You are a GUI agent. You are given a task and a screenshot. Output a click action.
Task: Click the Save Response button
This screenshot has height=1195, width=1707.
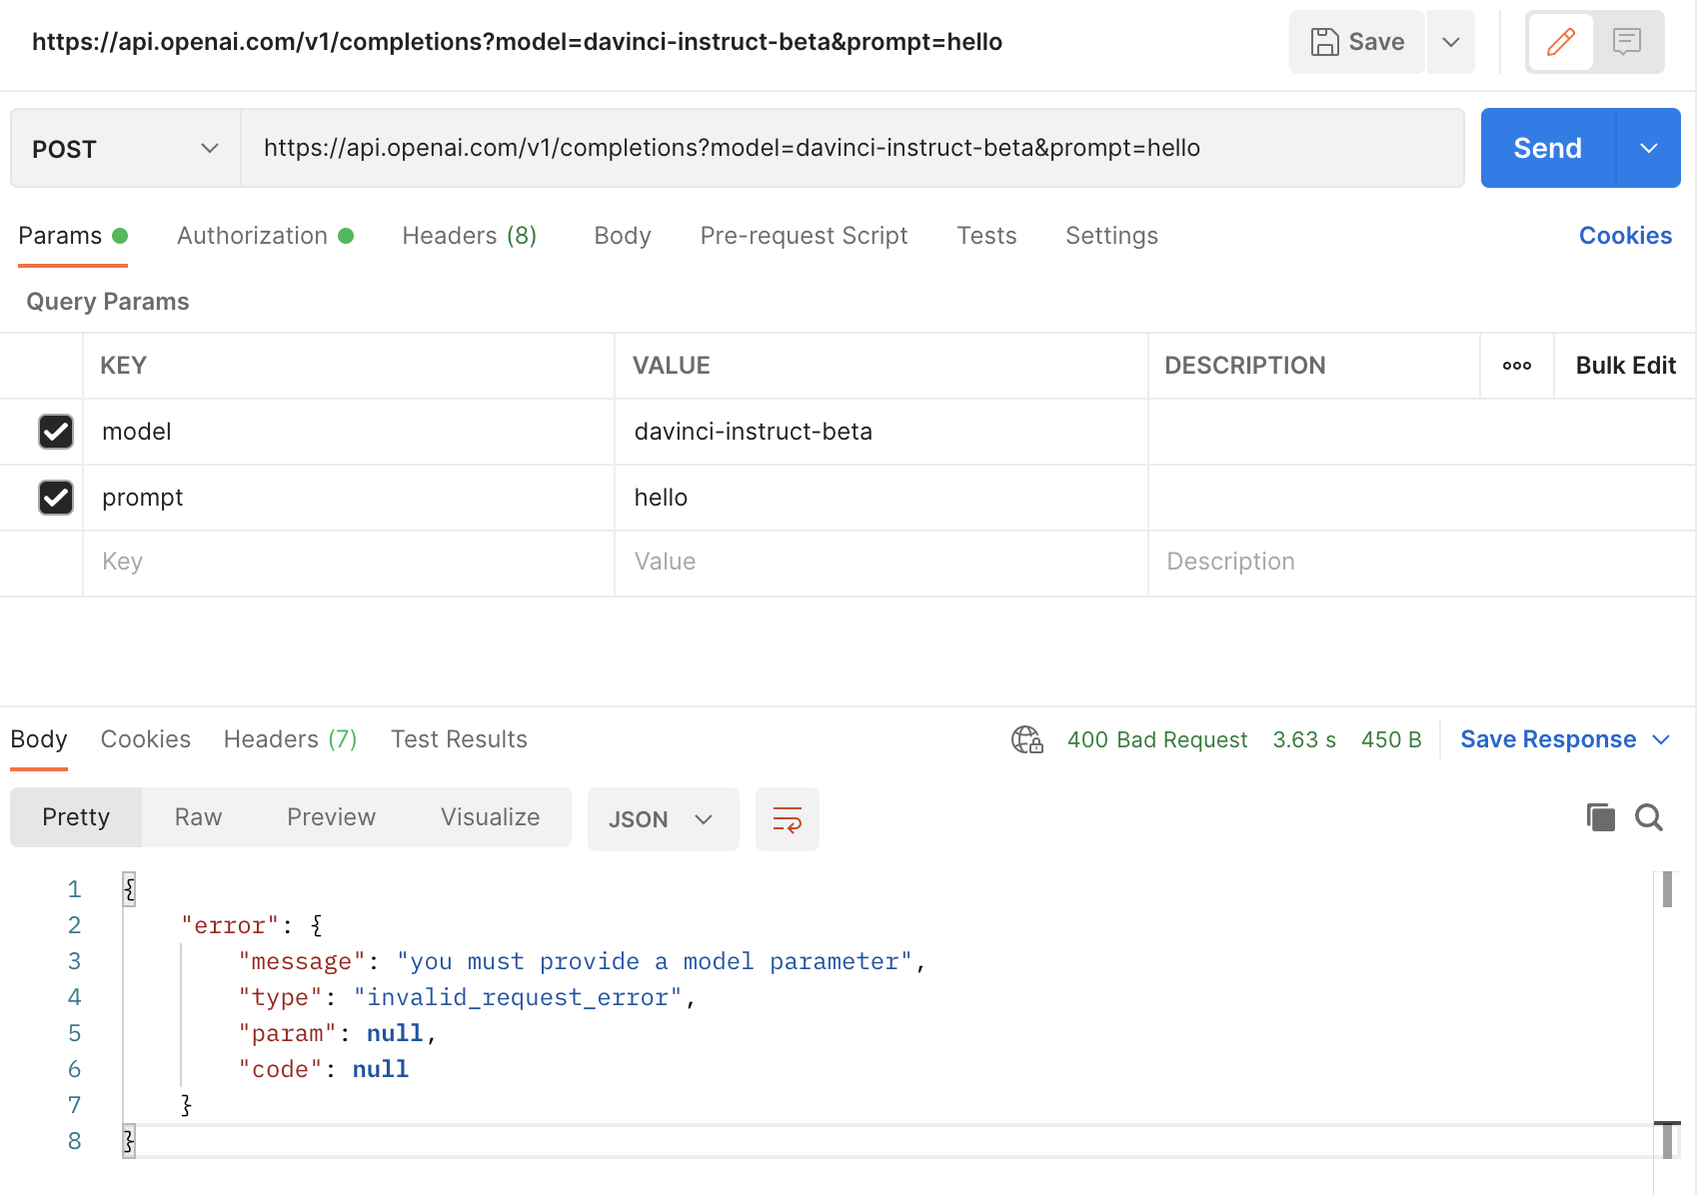click(1548, 739)
